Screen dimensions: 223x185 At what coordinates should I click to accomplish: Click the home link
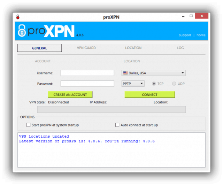[201, 35]
